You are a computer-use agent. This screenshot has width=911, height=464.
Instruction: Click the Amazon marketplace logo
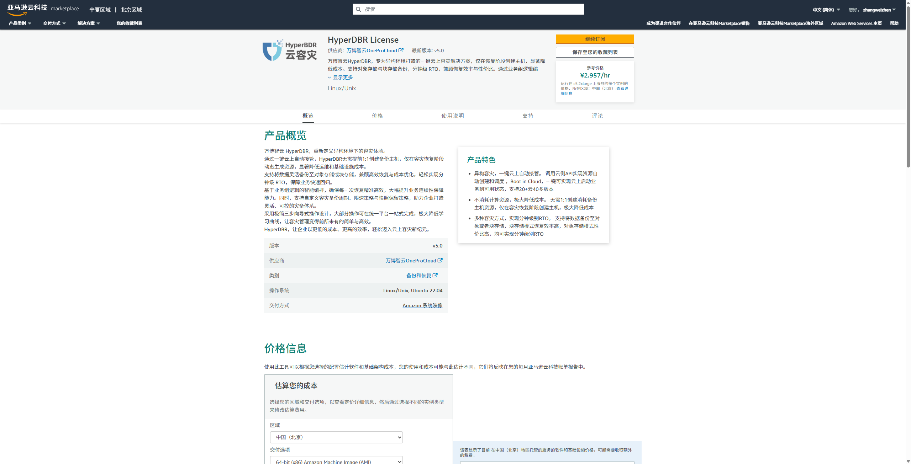point(43,10)
